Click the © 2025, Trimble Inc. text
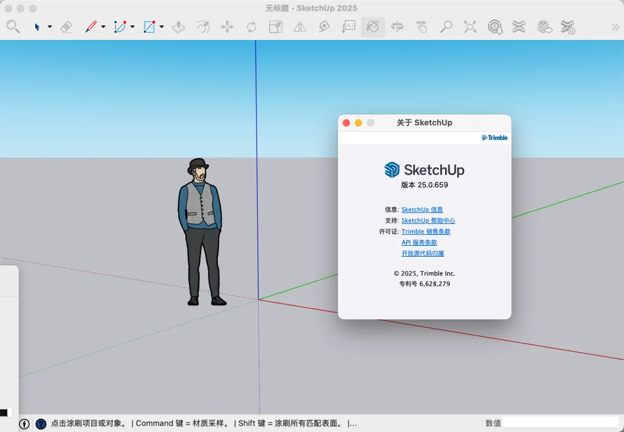624x432 pixels. pos(424,274)
